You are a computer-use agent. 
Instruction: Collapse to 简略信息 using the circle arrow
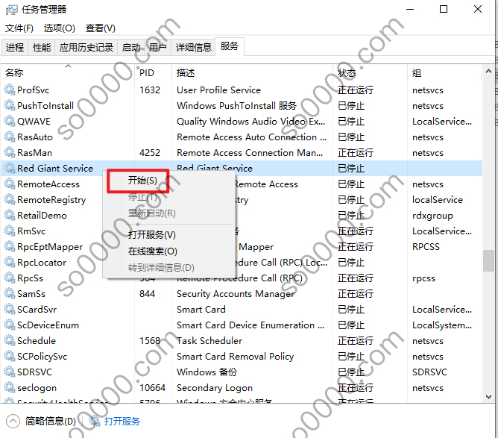pyautogui.click(x=13, y=422)
